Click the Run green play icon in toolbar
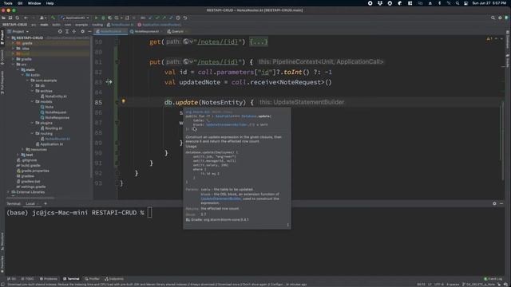The width and height of the screenshot is (511, 287). click(x=96, y=18)
